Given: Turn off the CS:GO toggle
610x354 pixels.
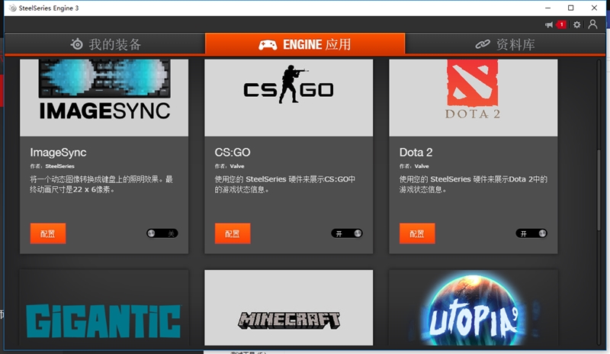Looking at the screenshot, I should point(347,233).
